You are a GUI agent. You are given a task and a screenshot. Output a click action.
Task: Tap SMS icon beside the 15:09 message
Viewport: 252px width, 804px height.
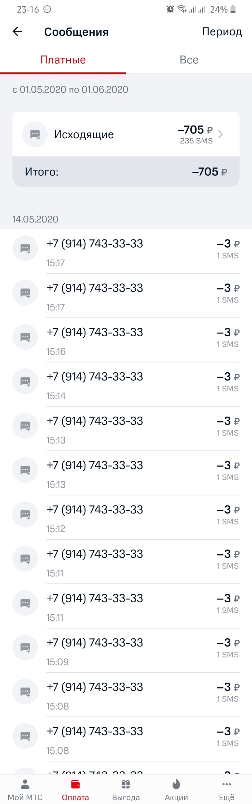pos(25,647)
